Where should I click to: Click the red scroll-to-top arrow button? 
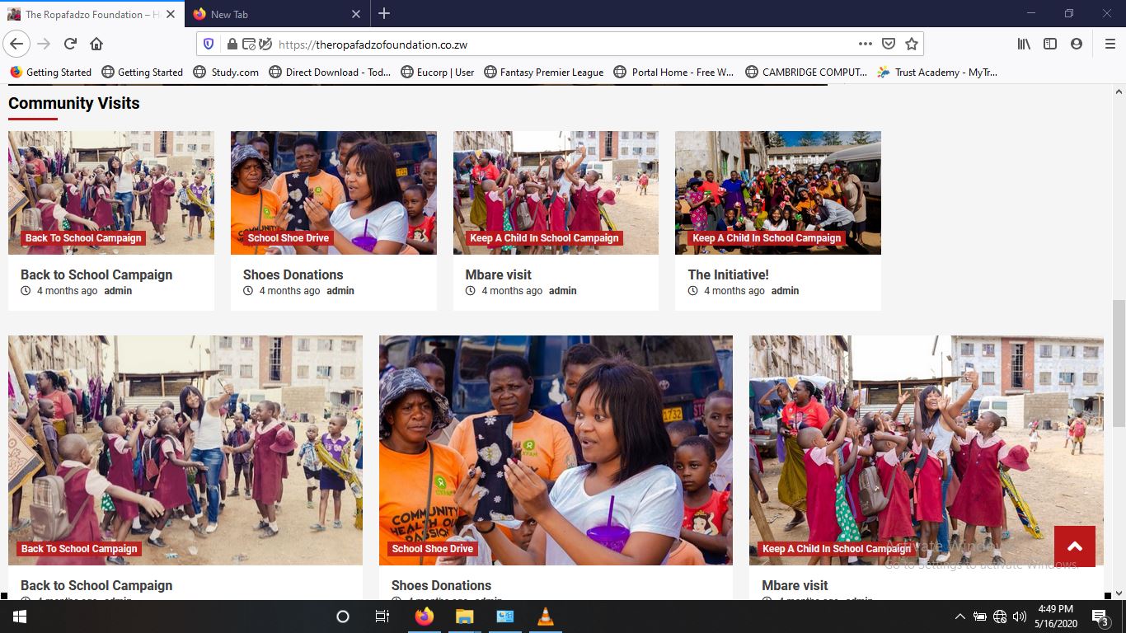click(1074, 546)
